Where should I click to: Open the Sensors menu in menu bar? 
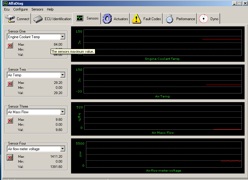pyautogui.click(x=37, y=9)
